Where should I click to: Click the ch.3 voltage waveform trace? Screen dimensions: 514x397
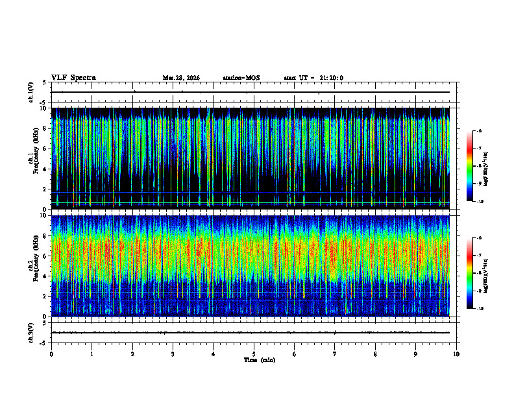tap(251, 333)
